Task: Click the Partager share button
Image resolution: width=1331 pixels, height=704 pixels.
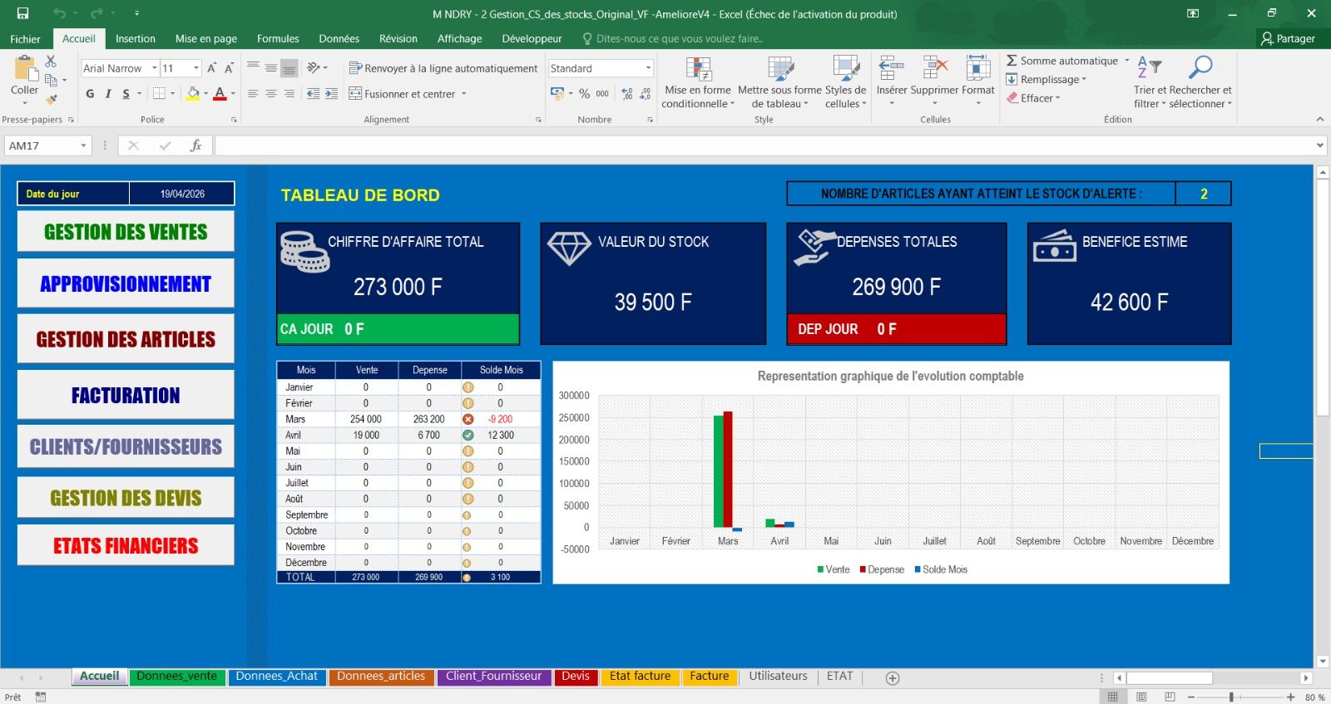Action: click(1289, 38)
